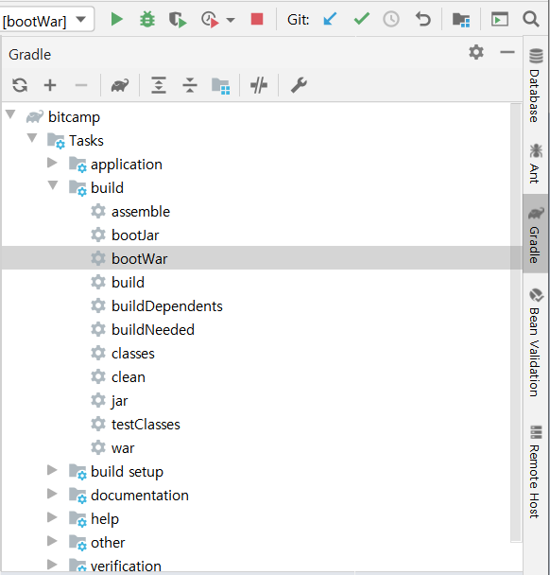The height and width of the screenshot is (575, 550).
Task: Open Run Anything window icon
Action: pyautogui.click(x=499, y=19)
